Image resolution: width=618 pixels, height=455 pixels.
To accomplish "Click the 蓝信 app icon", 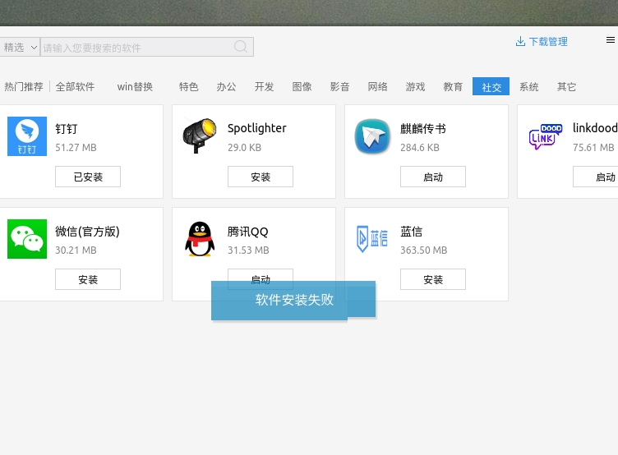I will (372, 239).
